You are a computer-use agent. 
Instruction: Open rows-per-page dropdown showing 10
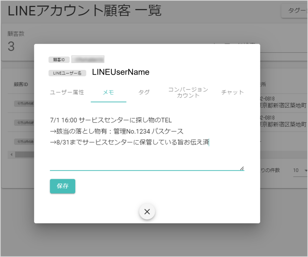click(x=300, y=170)
